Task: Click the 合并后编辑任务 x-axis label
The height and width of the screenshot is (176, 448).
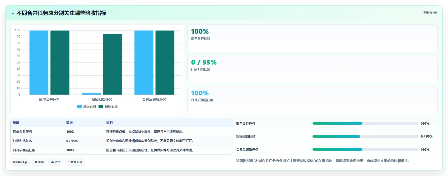Action: (154, 99)
